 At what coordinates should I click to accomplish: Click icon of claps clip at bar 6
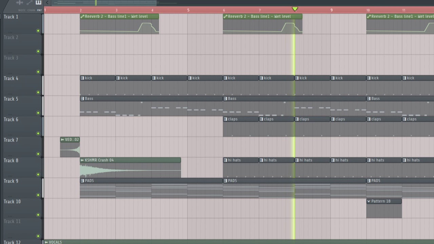(225, 119)
